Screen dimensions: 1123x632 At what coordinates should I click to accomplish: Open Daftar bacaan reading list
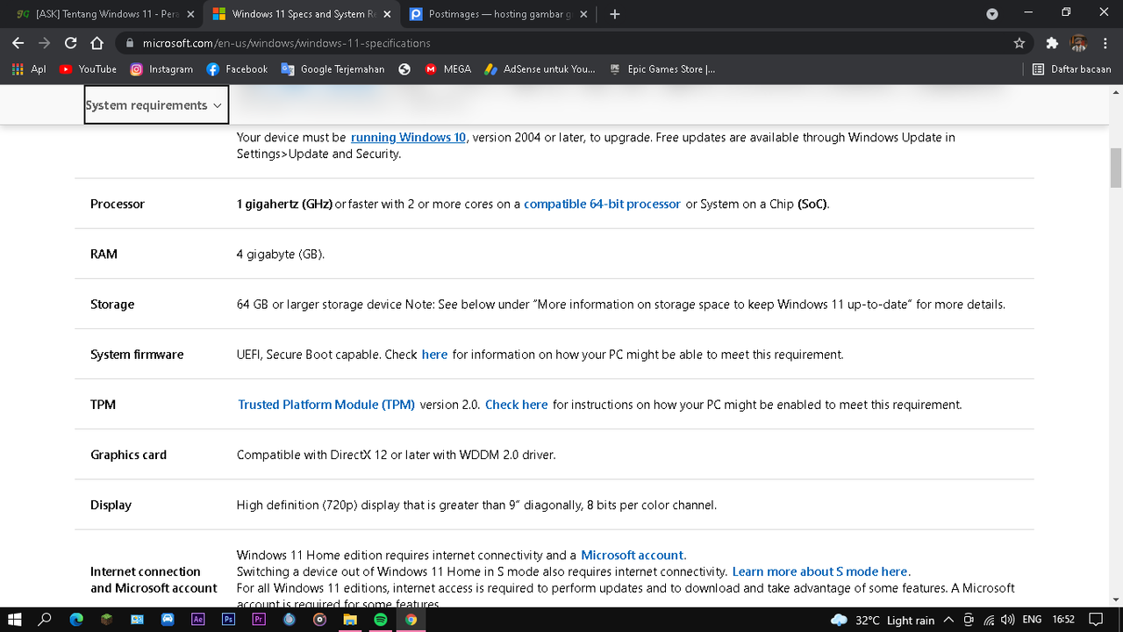1071,68
